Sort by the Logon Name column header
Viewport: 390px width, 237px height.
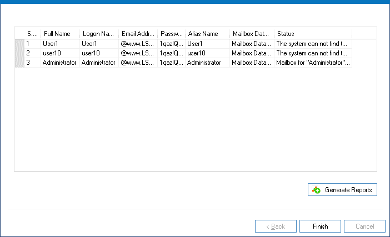(99, 34)
